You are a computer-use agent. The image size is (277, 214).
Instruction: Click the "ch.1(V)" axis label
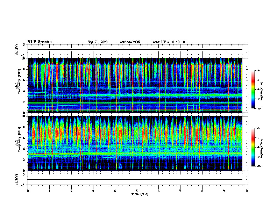click(16, 50)
